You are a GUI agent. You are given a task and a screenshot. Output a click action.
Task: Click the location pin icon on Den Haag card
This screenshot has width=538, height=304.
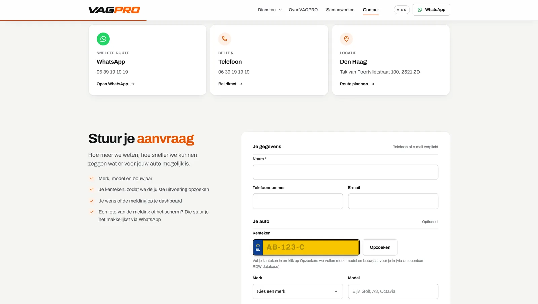pyautogui.click(x=346, y=39)
